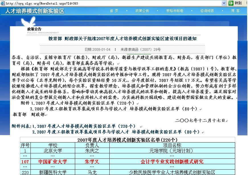Click the POLICY ANNOUNCEMENT subtitle
Image resolution: width=248 pixels, height=175 pixels.
point(43,32)
